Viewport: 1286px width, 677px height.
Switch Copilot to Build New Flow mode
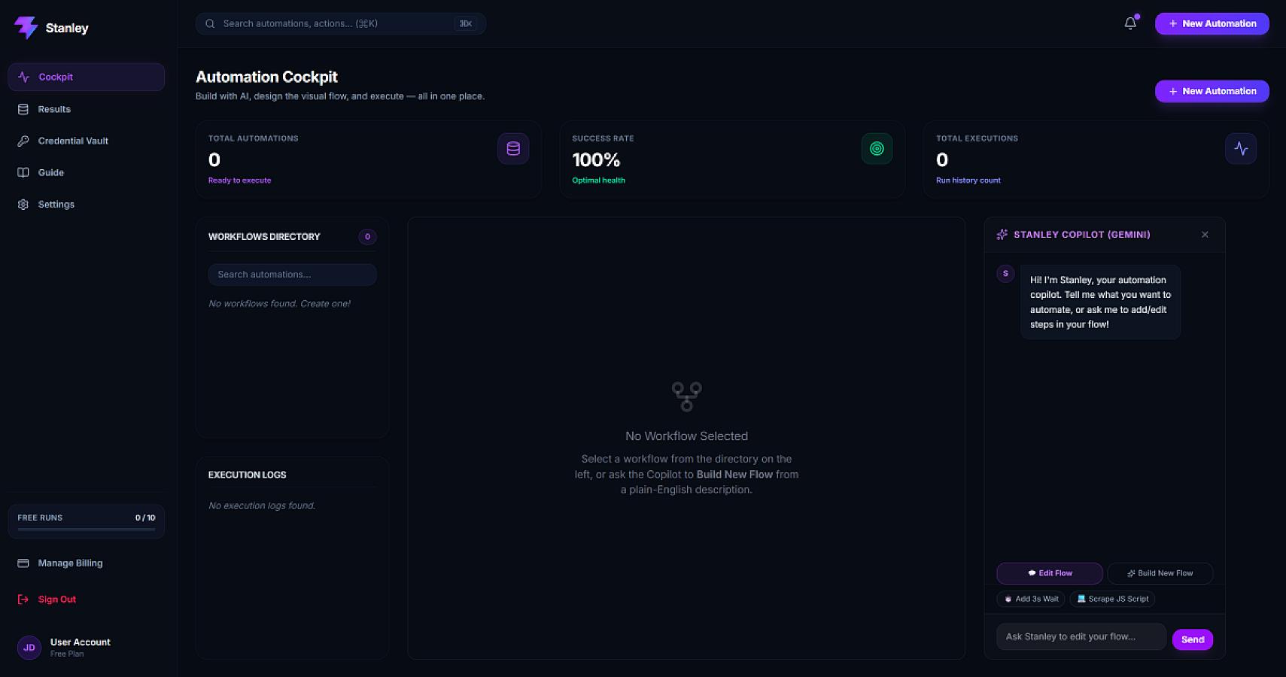pyautogui.click(x=1160, y=573)
